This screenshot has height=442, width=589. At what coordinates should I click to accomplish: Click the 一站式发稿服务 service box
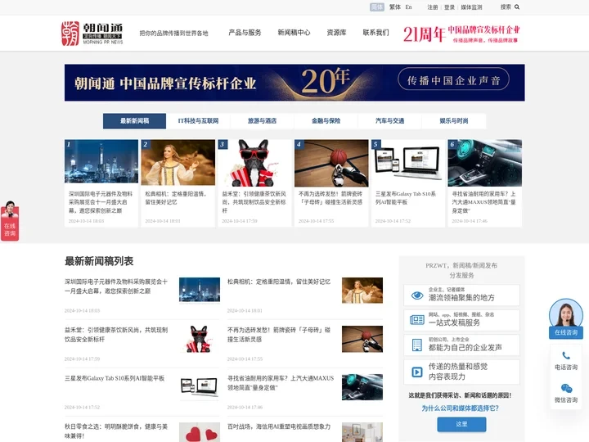point(461,320)
